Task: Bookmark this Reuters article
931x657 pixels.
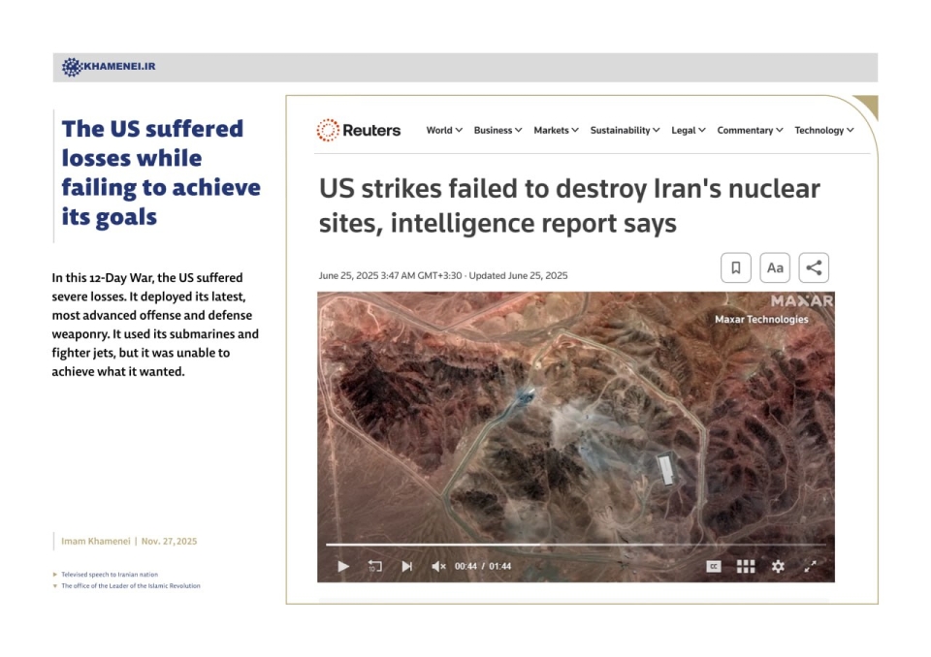Action: [x=735, y=267]
